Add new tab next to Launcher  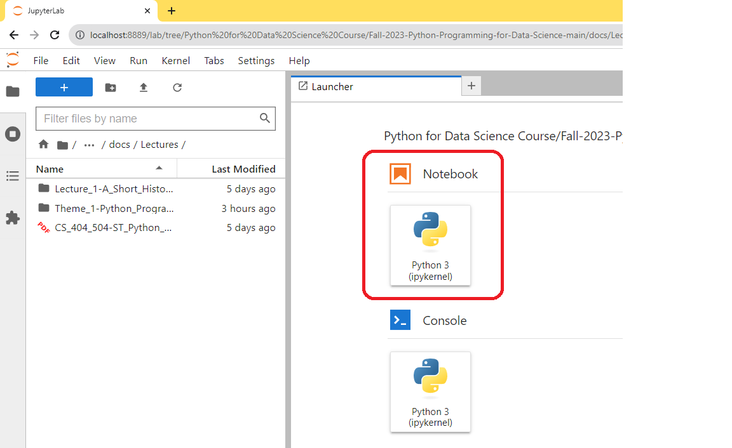471,86
